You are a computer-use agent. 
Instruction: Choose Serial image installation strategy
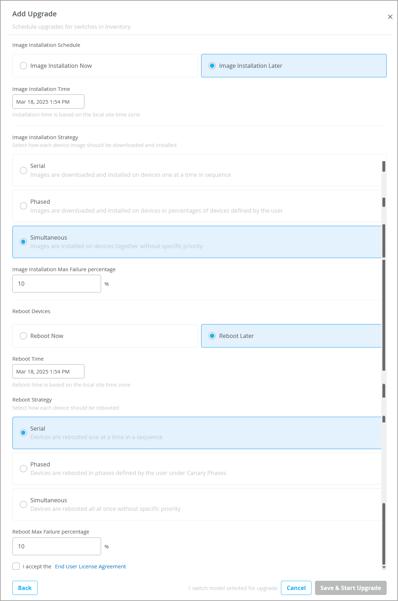click(x=23, y=170)
